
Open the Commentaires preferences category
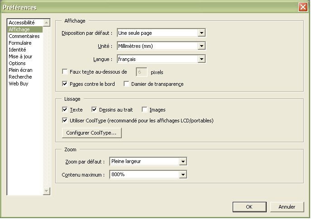coord(24,36)
